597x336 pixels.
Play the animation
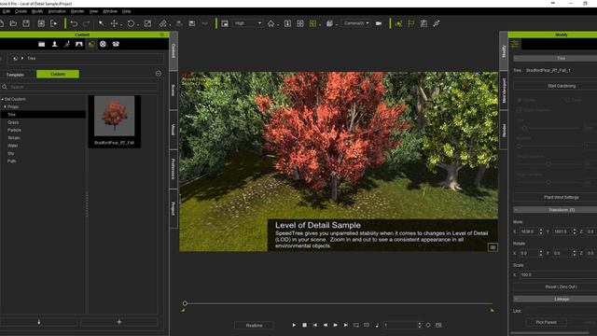tap(294, 325)
